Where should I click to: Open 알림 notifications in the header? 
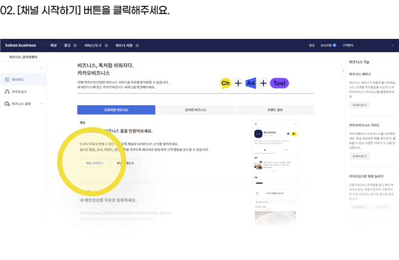click(312, 45)
